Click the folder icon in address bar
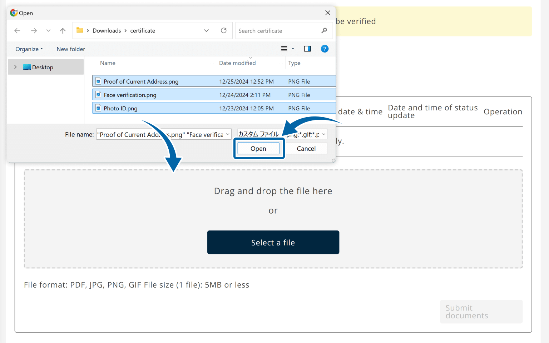The image size is (549, 343). click(x=80, y=30)
